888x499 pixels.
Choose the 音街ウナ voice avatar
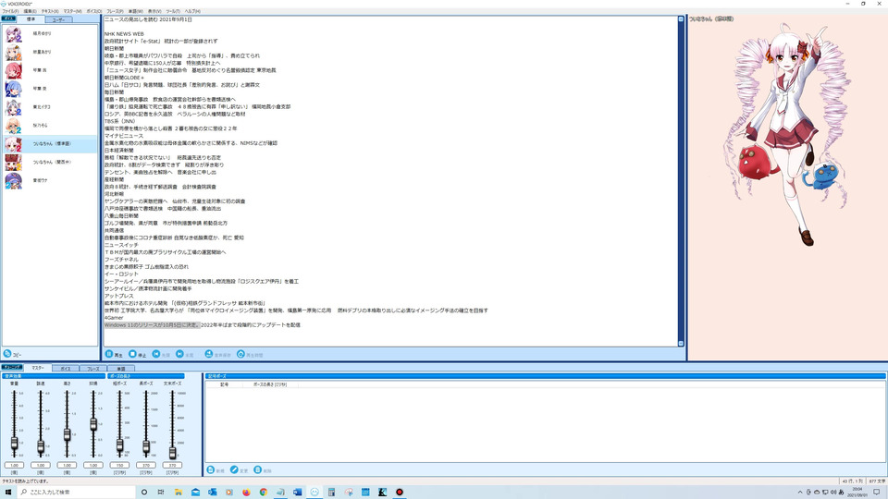(13, 180)
